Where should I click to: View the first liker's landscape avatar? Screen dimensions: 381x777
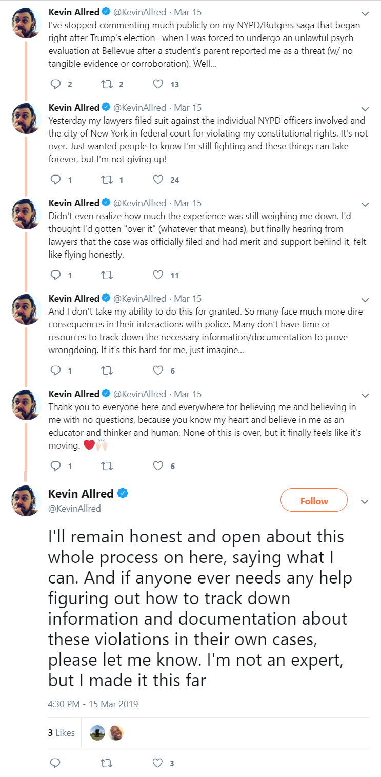[x=97, y=733]
